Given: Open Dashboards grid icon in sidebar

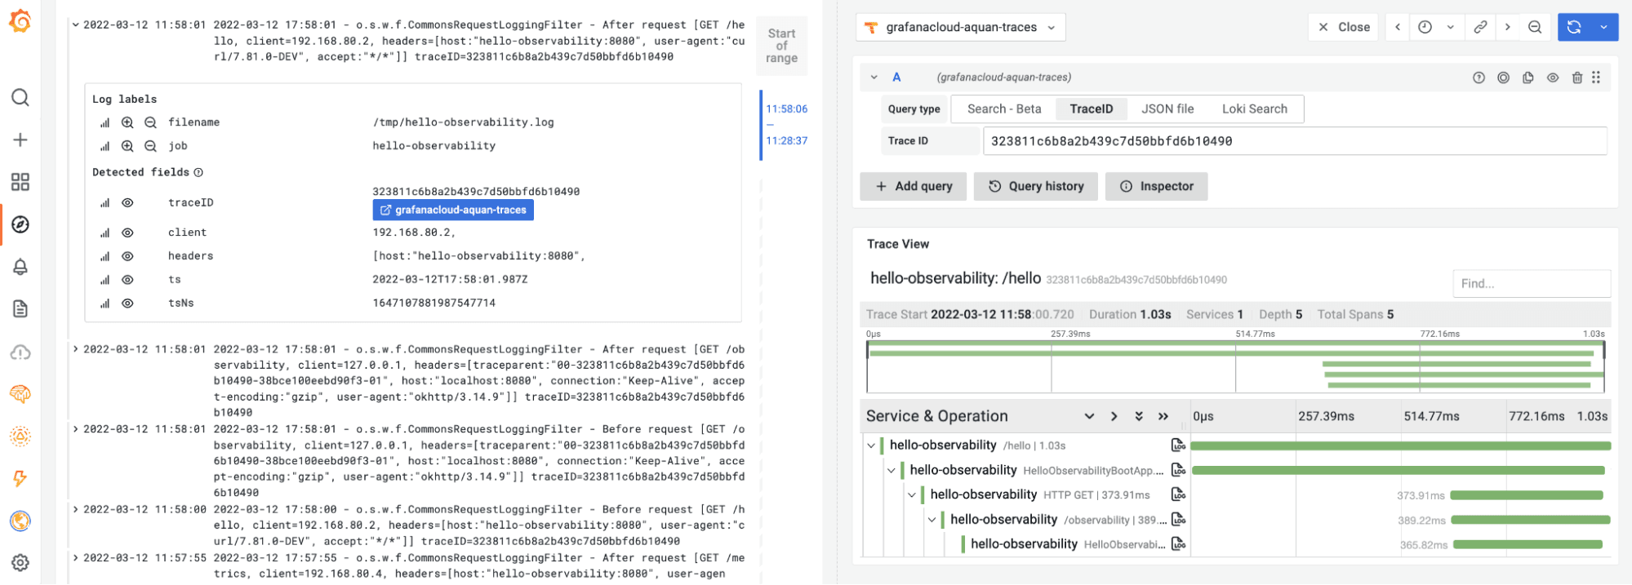Looking at the screenshot, I should [x=20, y=182].
